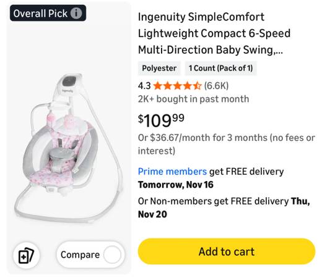Image resolution: width=322 pixels, height=278 pixels.
Task: Click the star rating icons
Action: tap(177, 86)
